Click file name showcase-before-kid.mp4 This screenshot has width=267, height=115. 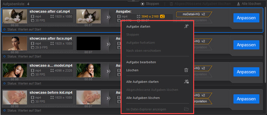coord(51,92)
